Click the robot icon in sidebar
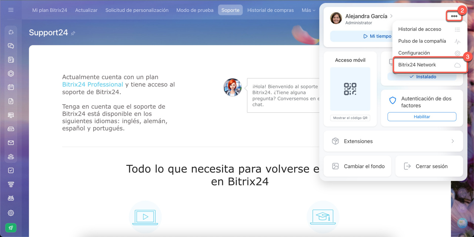This screenshot has width=474, height=237. [11, 198]
